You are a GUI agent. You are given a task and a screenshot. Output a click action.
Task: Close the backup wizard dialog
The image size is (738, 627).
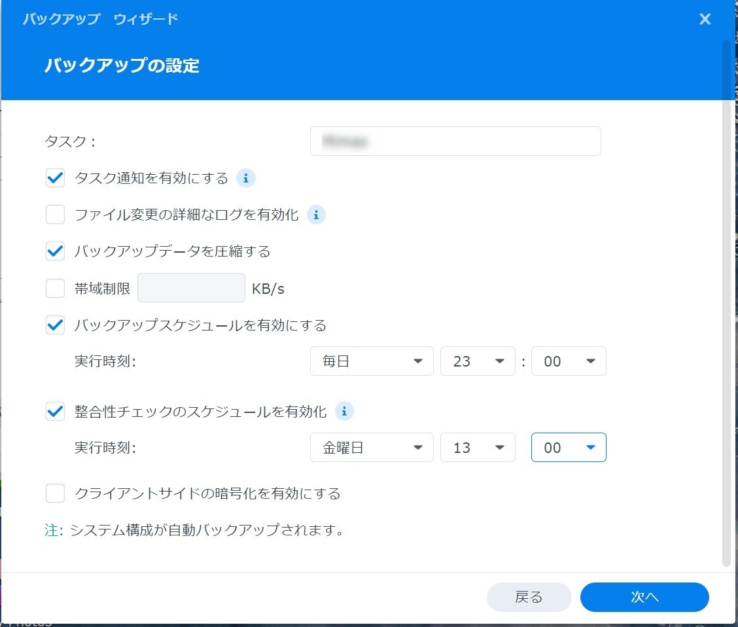(x=705, y=19)
